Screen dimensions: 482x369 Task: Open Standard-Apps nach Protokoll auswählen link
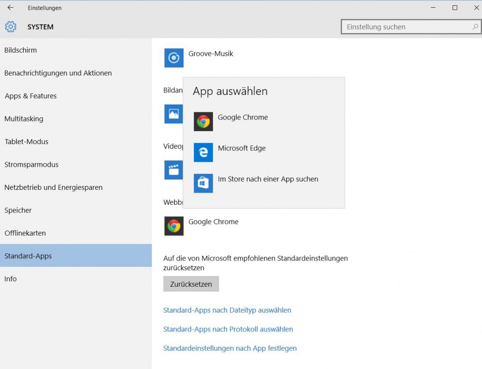coord(228,329)
